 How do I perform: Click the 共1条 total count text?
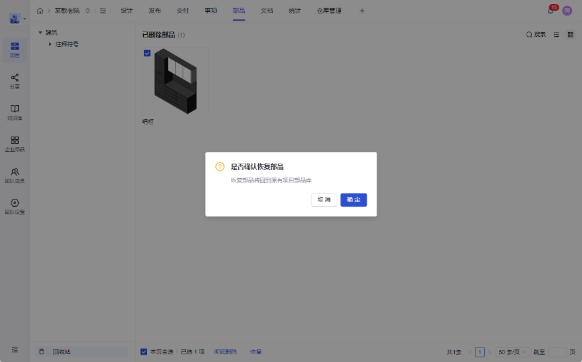(454, 352)
